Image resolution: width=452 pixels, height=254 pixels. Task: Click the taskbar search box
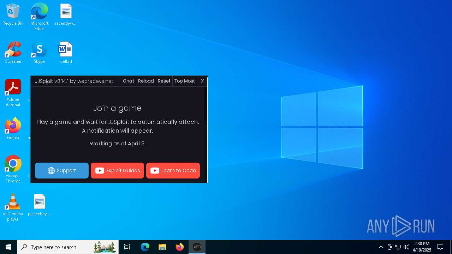point(68,247)
